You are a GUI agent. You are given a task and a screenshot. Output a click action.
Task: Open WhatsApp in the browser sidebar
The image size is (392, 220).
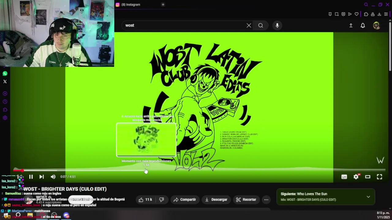pos(5,74)
